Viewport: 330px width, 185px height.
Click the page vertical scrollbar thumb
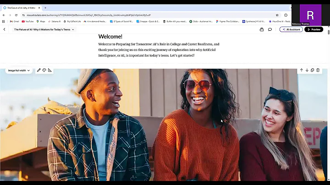(329, 32)
